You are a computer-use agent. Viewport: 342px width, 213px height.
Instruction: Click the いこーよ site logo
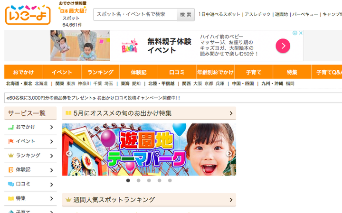click(28, 15)
